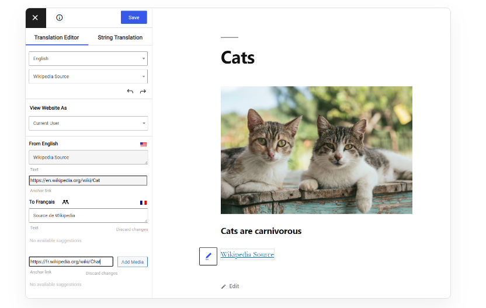Click the English anchor link URL field

[x=88, y=180]
